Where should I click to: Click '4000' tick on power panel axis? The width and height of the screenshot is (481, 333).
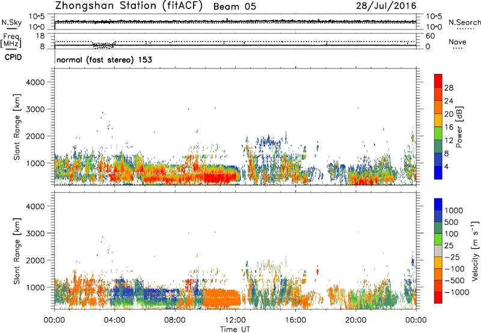tap(35, 82)
